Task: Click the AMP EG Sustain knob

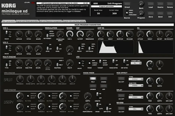Action: (120, 34)
